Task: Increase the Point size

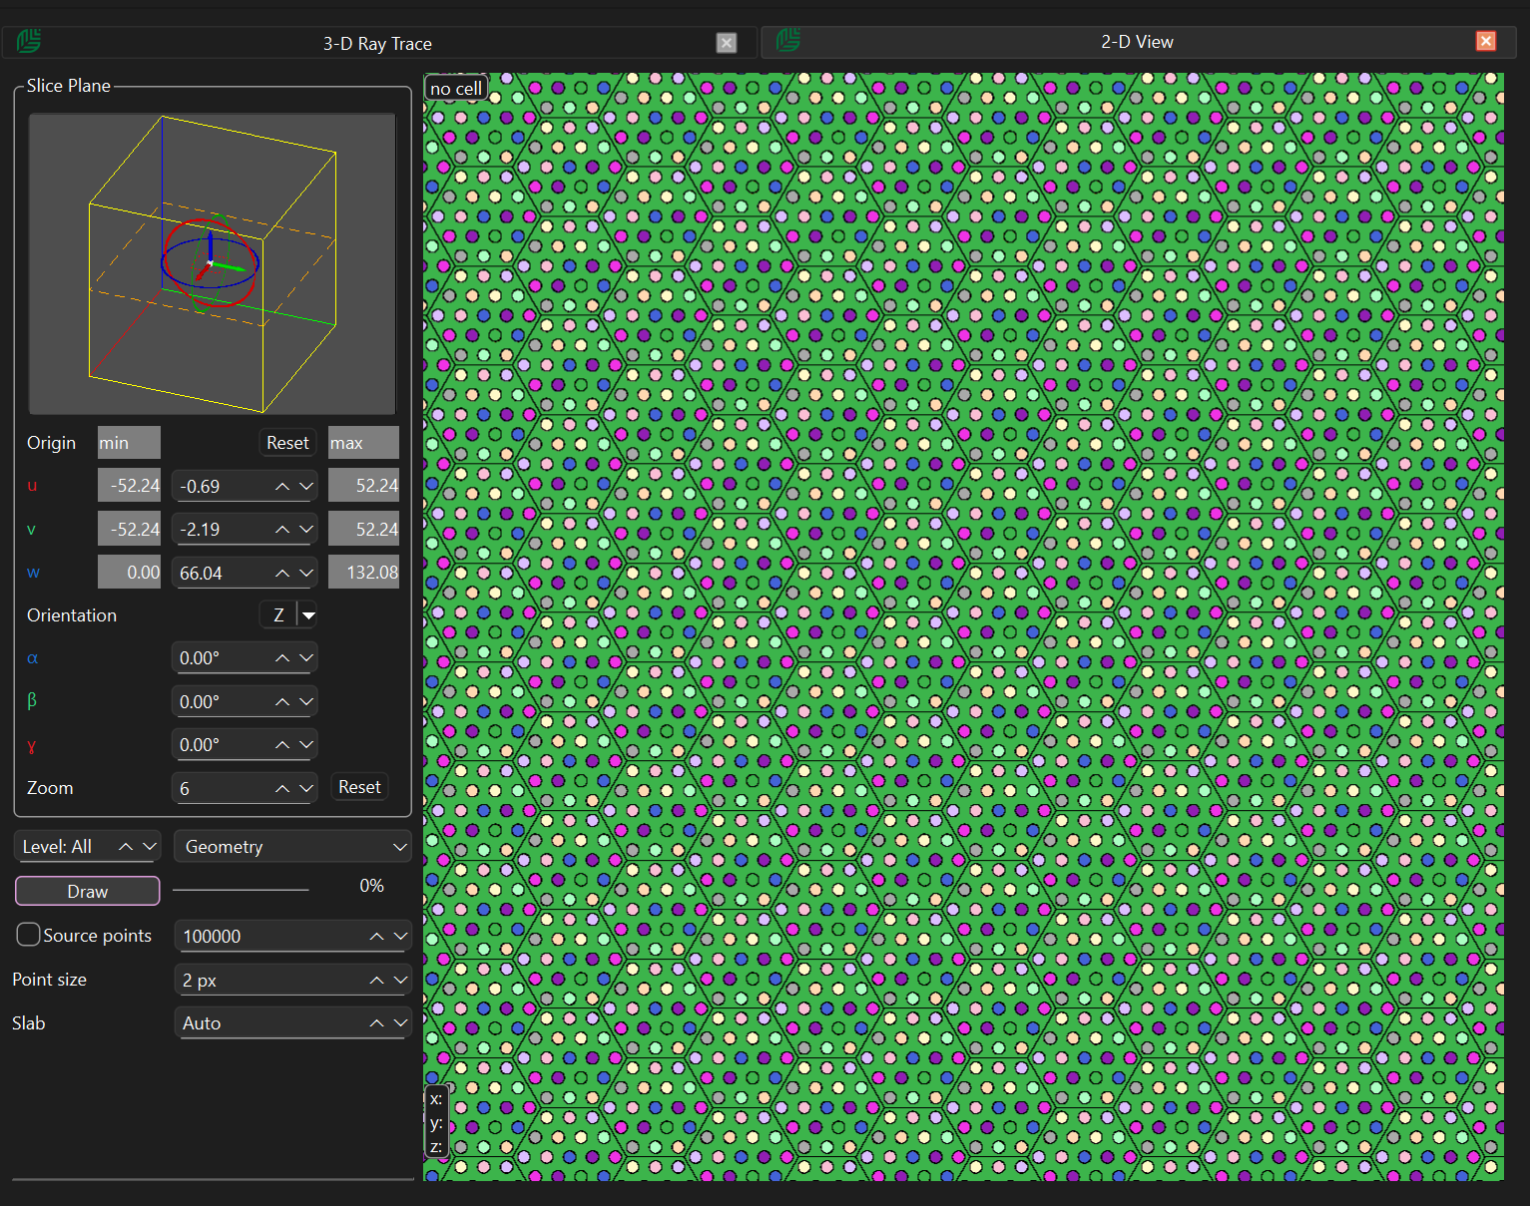Action: tap(376, 980)
